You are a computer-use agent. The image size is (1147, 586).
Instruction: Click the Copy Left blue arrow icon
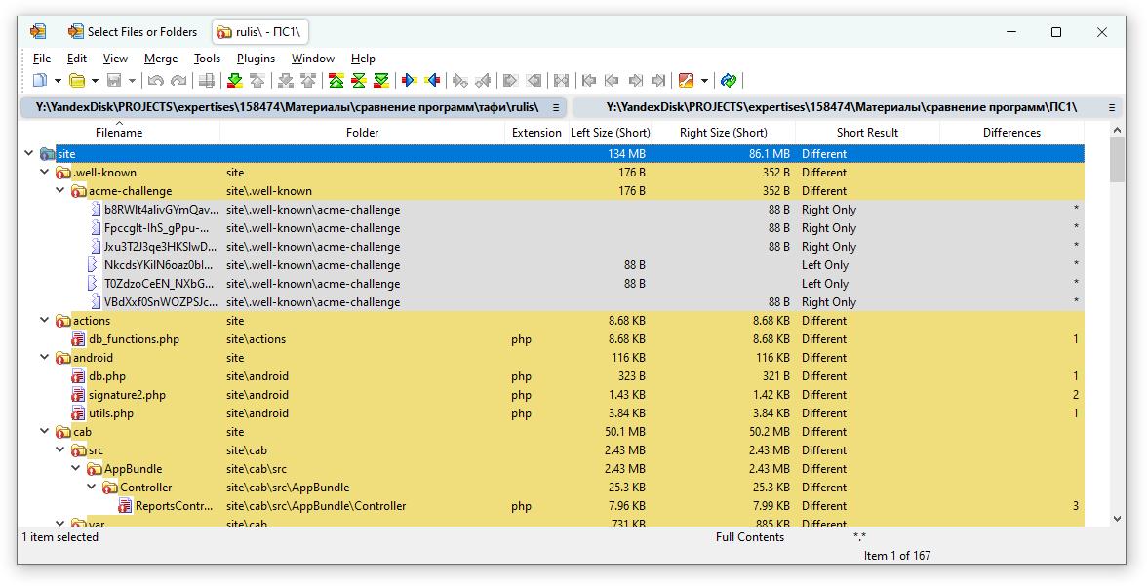point(432,81)
